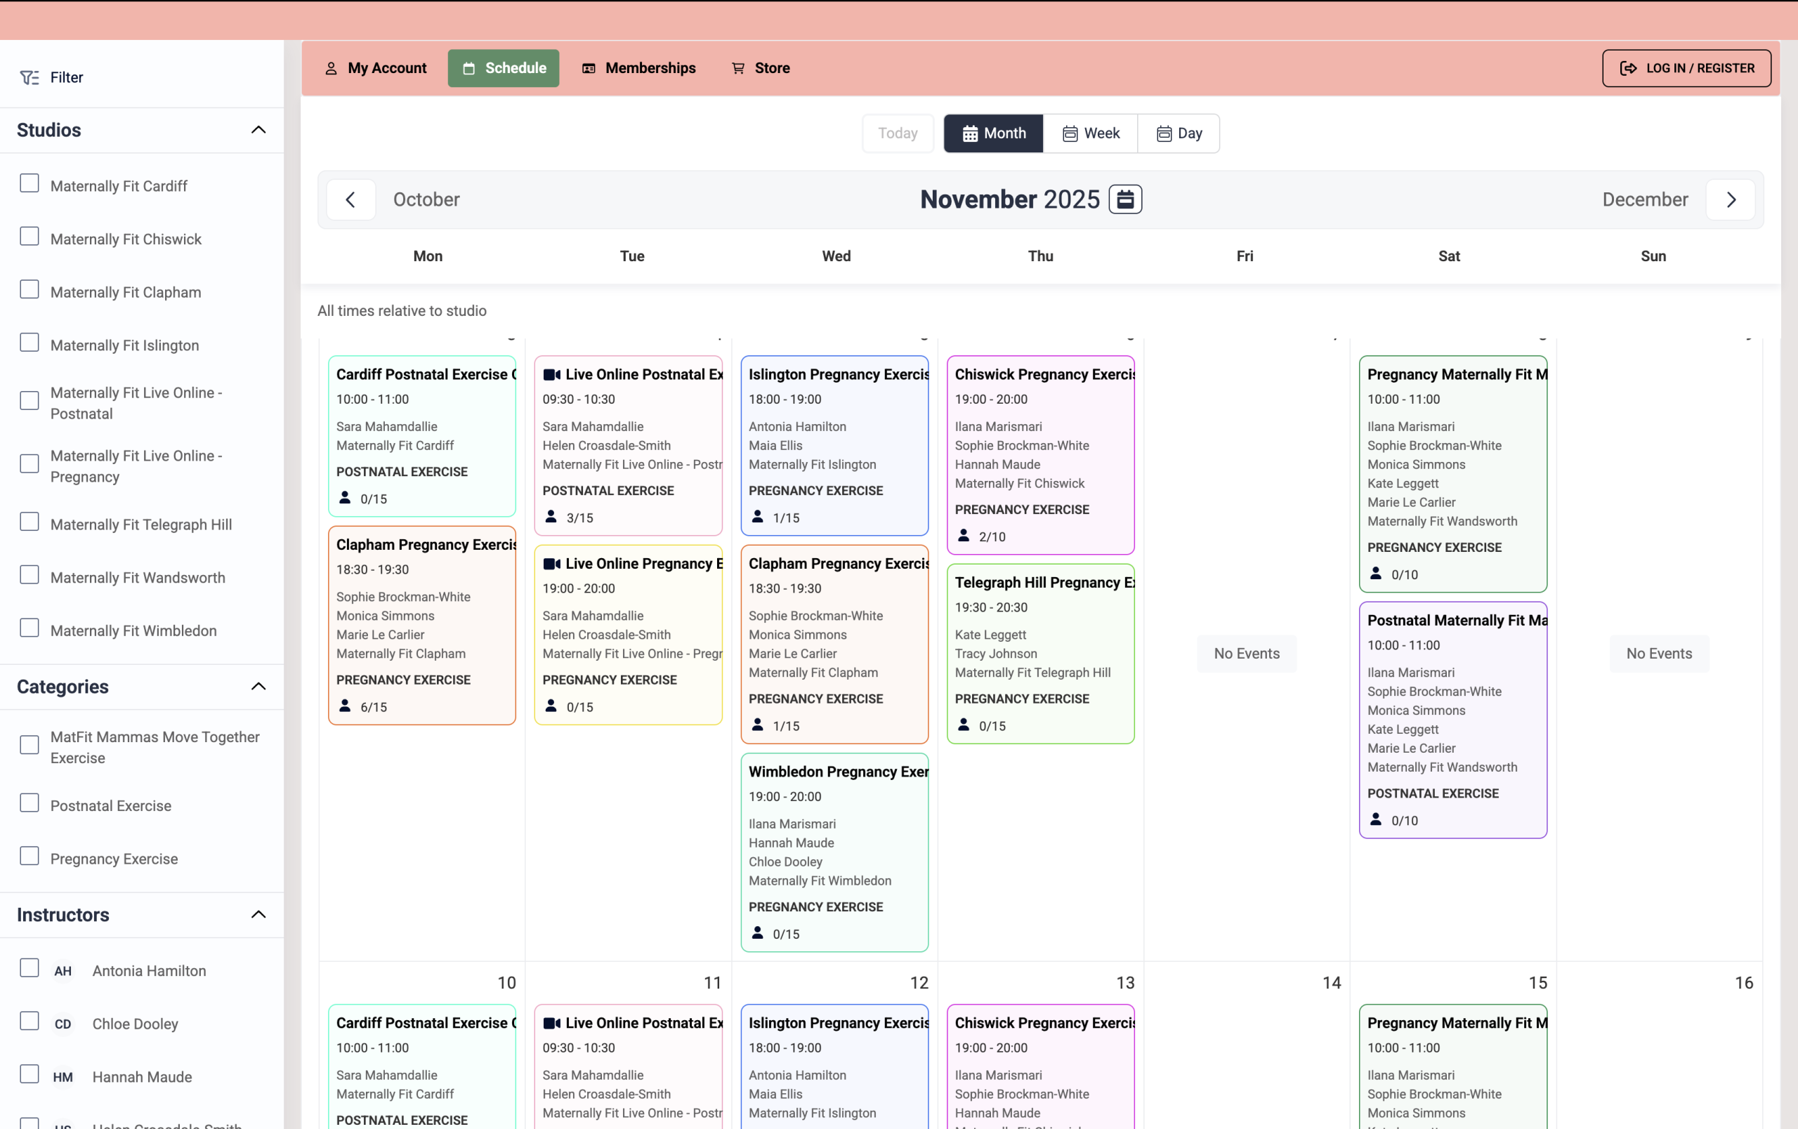Open Islington Pregnancy Exercise 18:00 class
1798x1129 pixels.
click(835, 445)
